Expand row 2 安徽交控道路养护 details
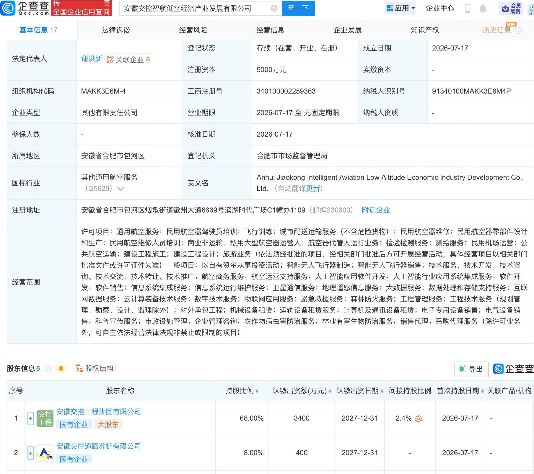Image resolution: width=534 pixels, height=474 pixels. click(x=31, y=453)
